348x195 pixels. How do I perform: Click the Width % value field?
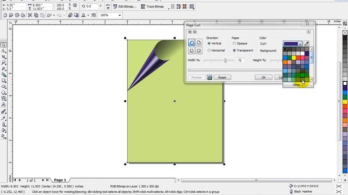(240, 60)
